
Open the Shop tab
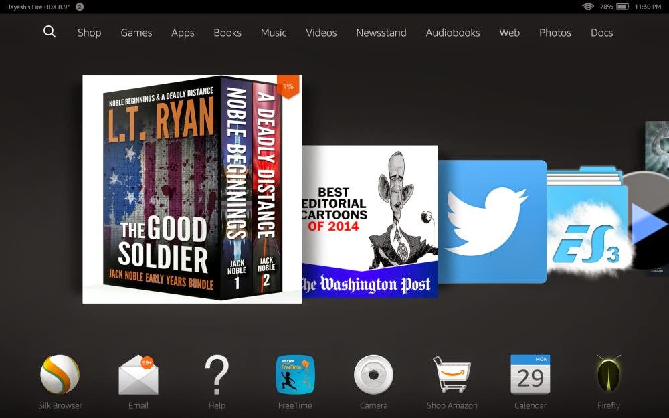coord(89,33)
